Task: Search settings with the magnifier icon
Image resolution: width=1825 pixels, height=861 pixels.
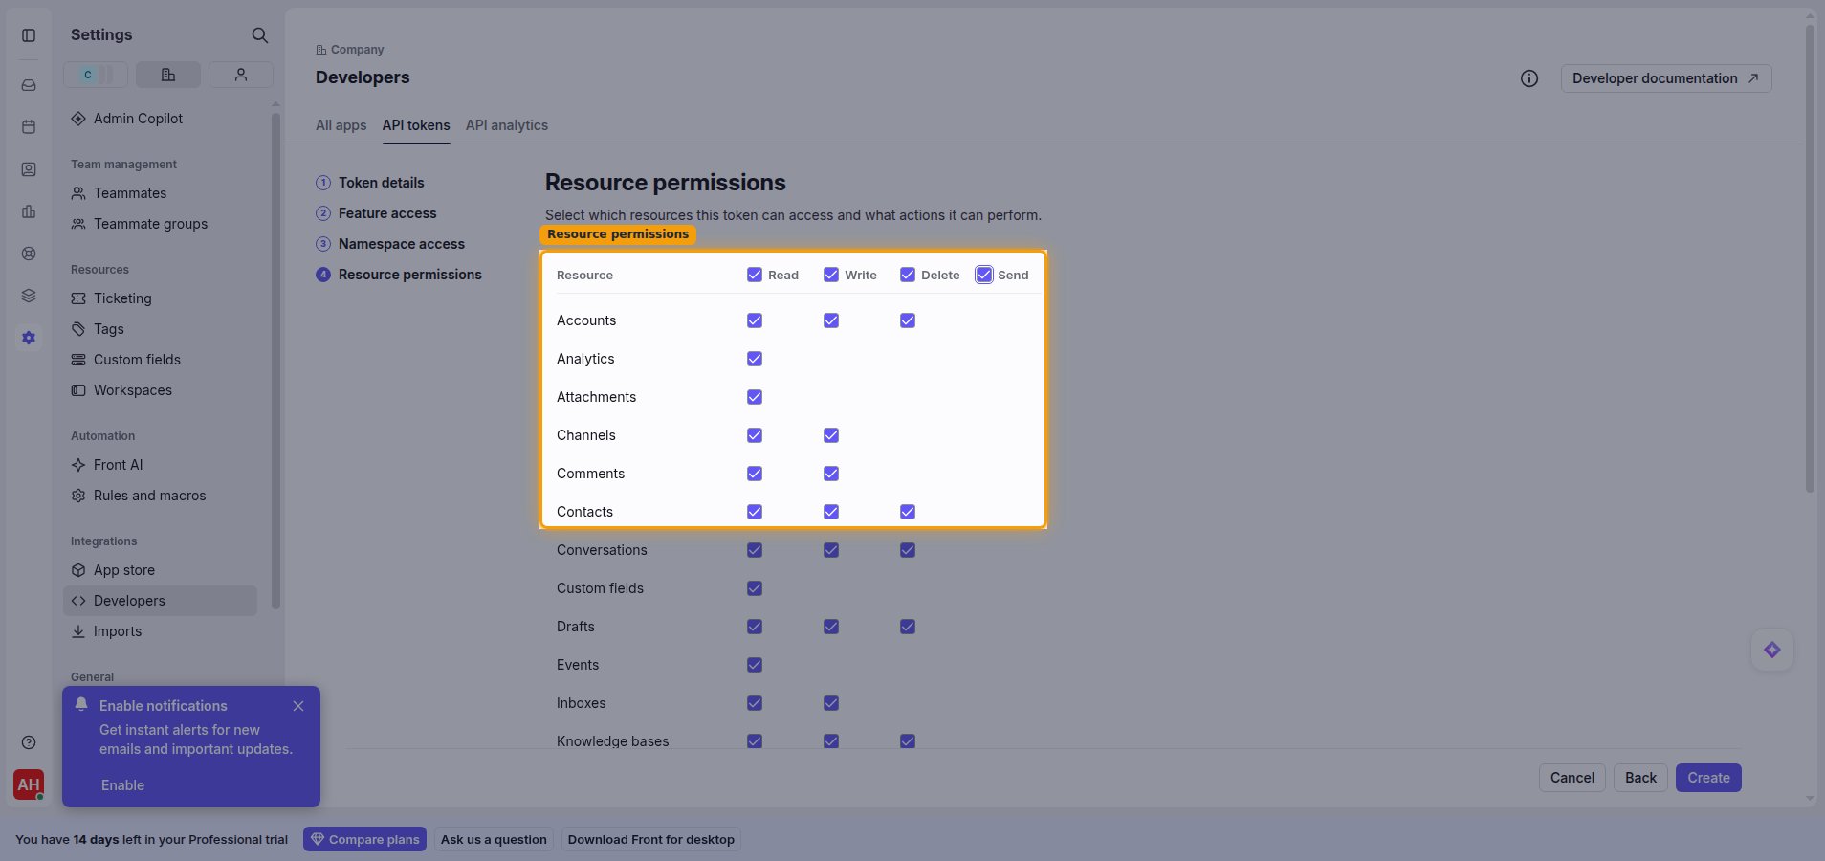Action: [259, 35]
